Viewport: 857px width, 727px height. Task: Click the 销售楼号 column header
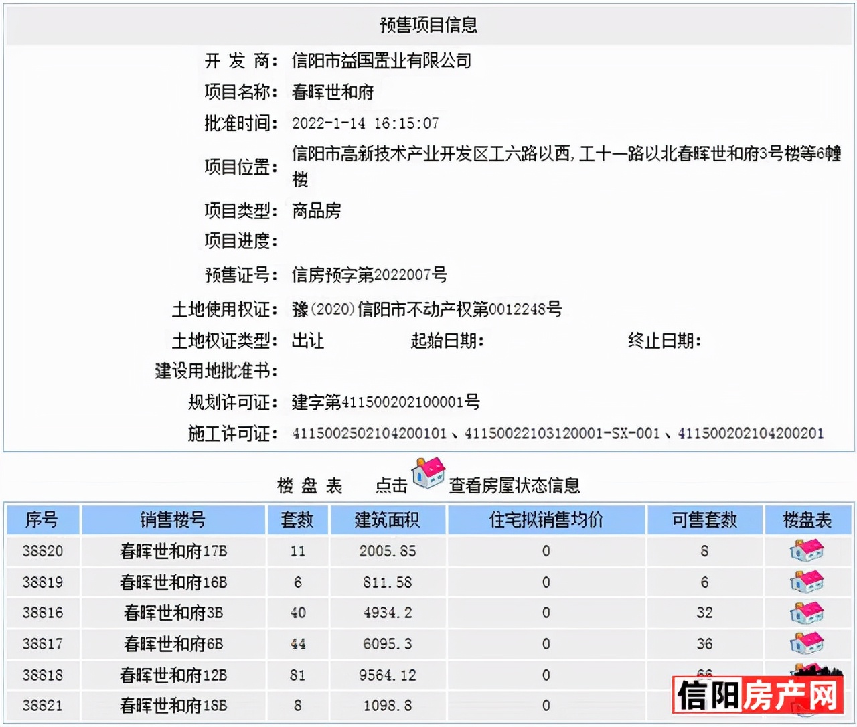pyautogui.click(x=173, y=519)
